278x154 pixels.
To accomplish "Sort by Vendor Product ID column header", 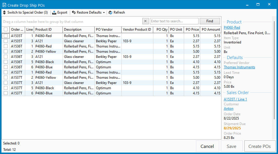I will 137,30.
